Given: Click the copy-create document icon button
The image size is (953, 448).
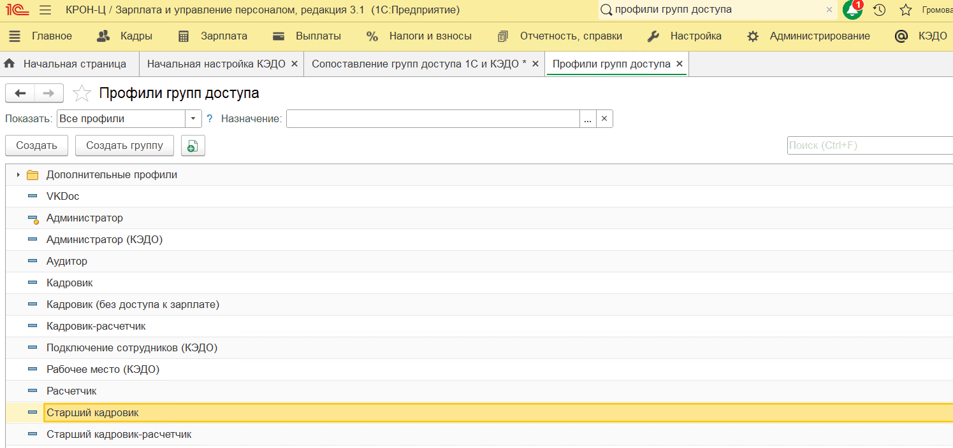Looking at the screenshot, I should pyautogui.click(x=193, y=146).
